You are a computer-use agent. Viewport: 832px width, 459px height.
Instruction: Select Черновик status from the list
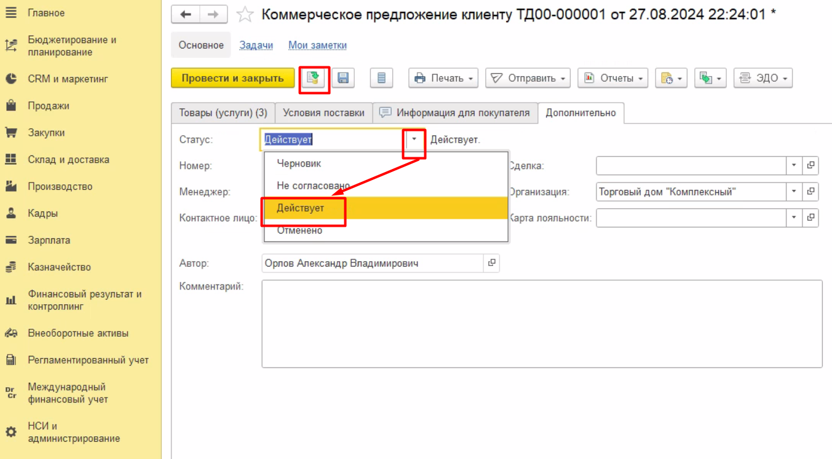click(x=299, y=163)
